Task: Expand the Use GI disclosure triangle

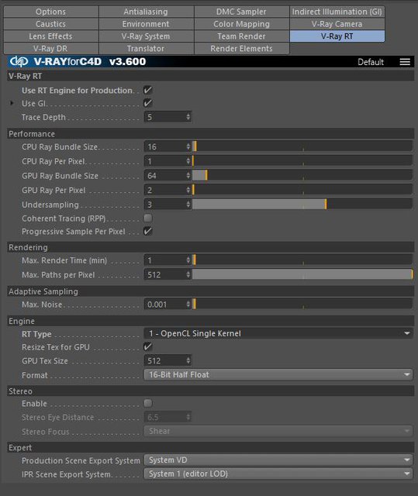Action: click(x=12, y=103)
